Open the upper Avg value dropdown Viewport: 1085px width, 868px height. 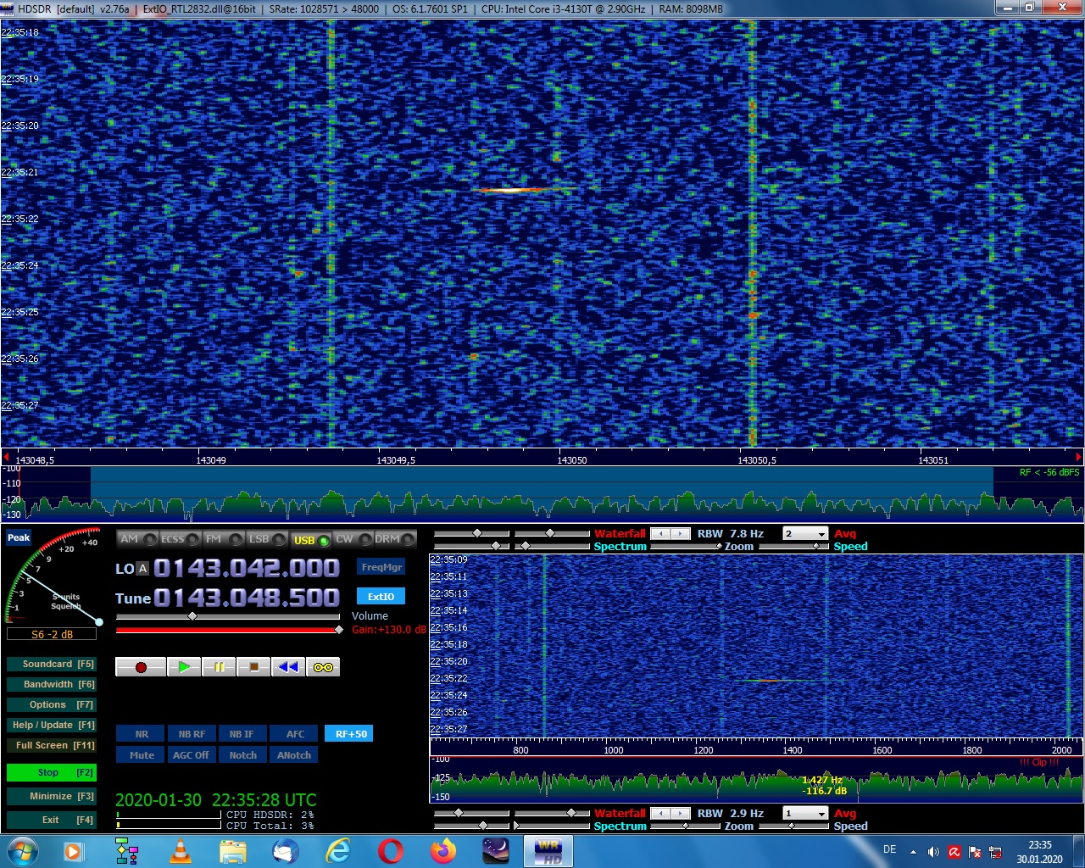[x=805, y=534]
